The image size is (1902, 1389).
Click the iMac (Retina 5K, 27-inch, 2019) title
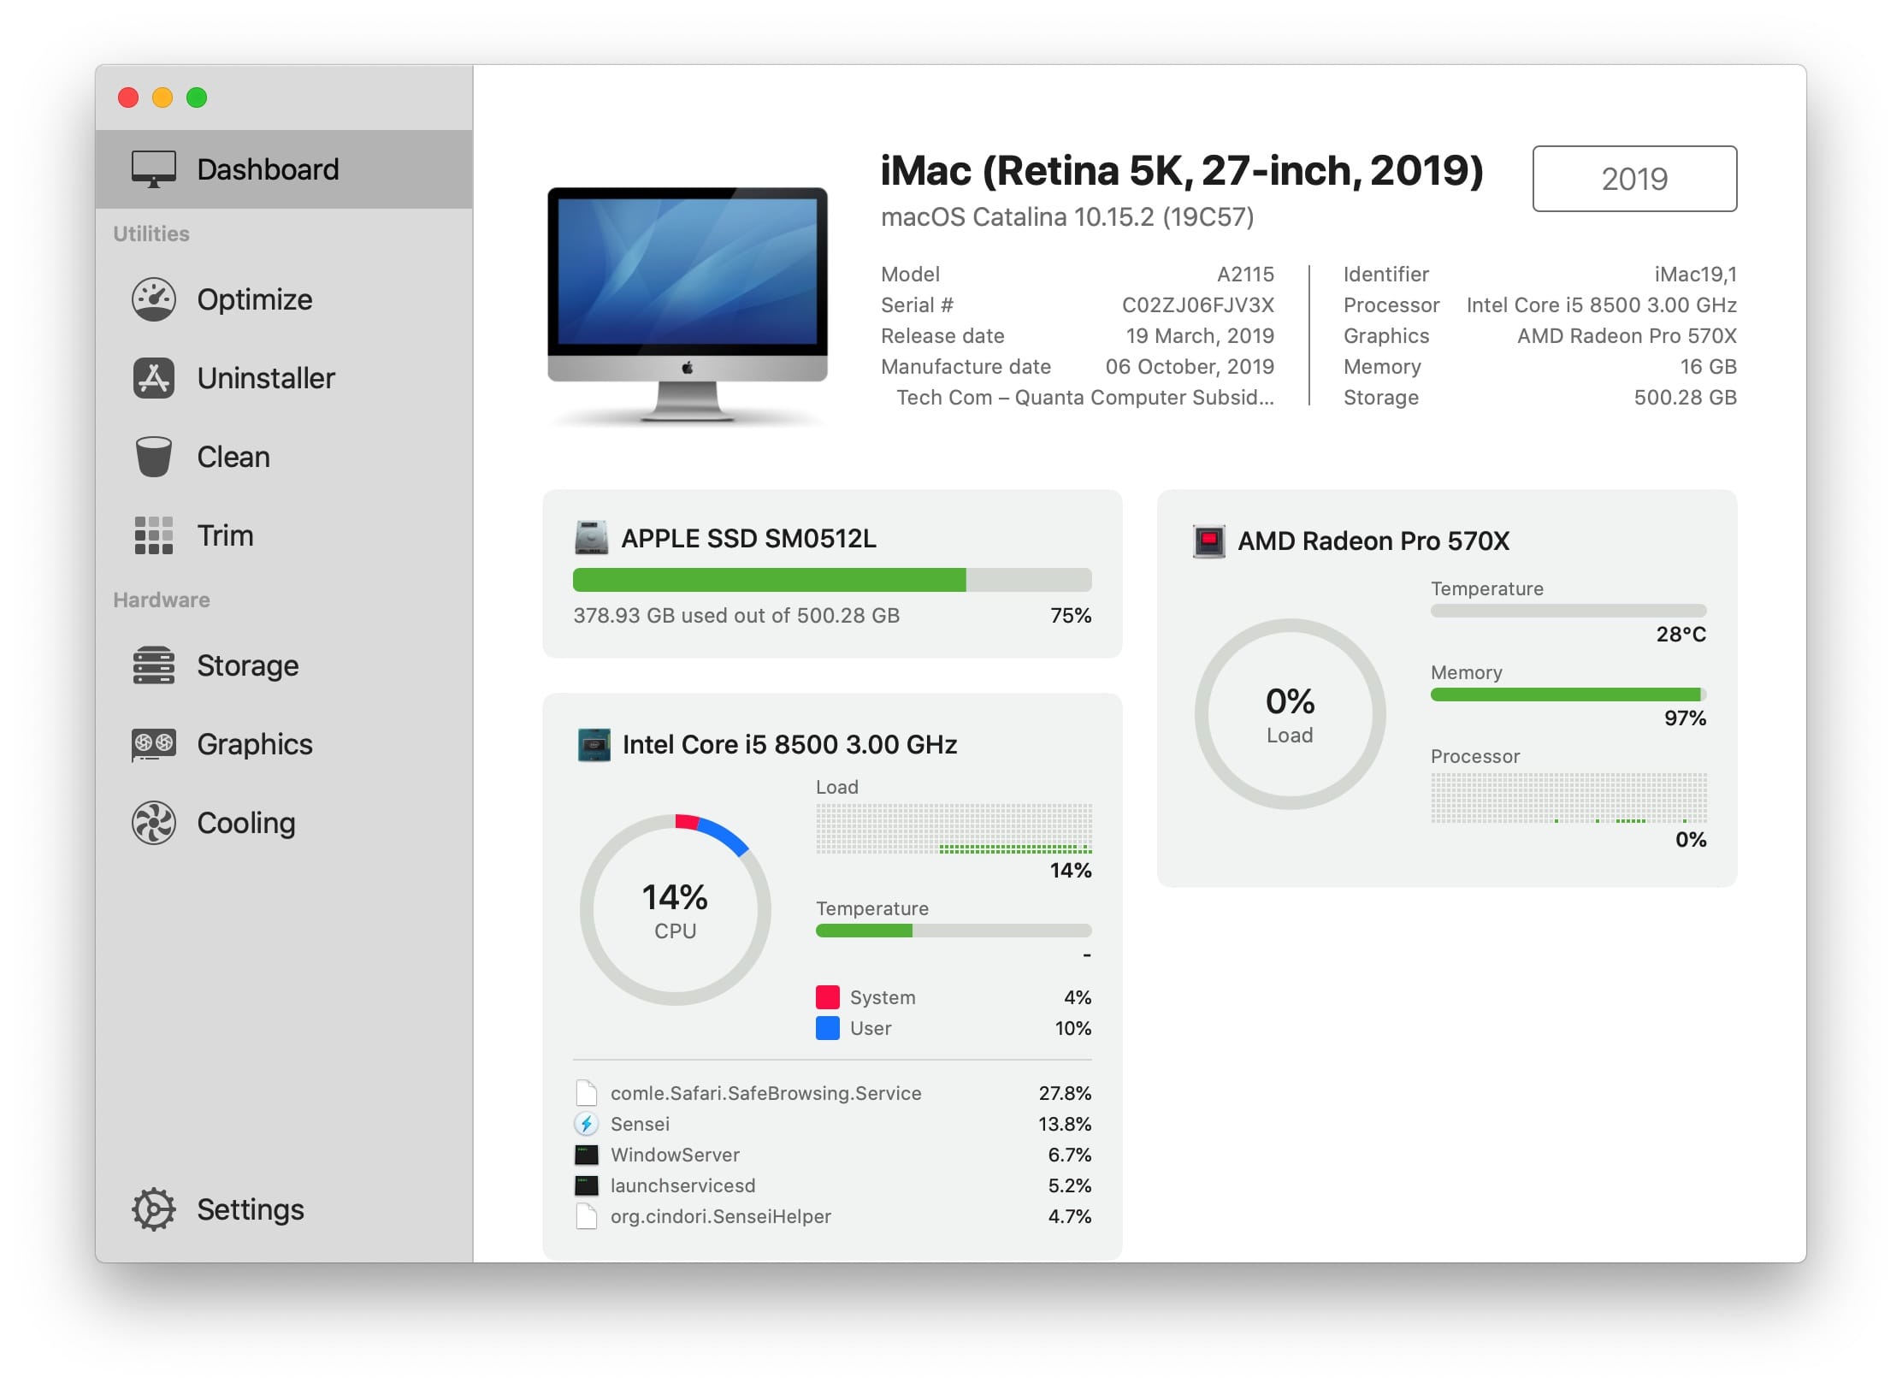point(1181,170)
